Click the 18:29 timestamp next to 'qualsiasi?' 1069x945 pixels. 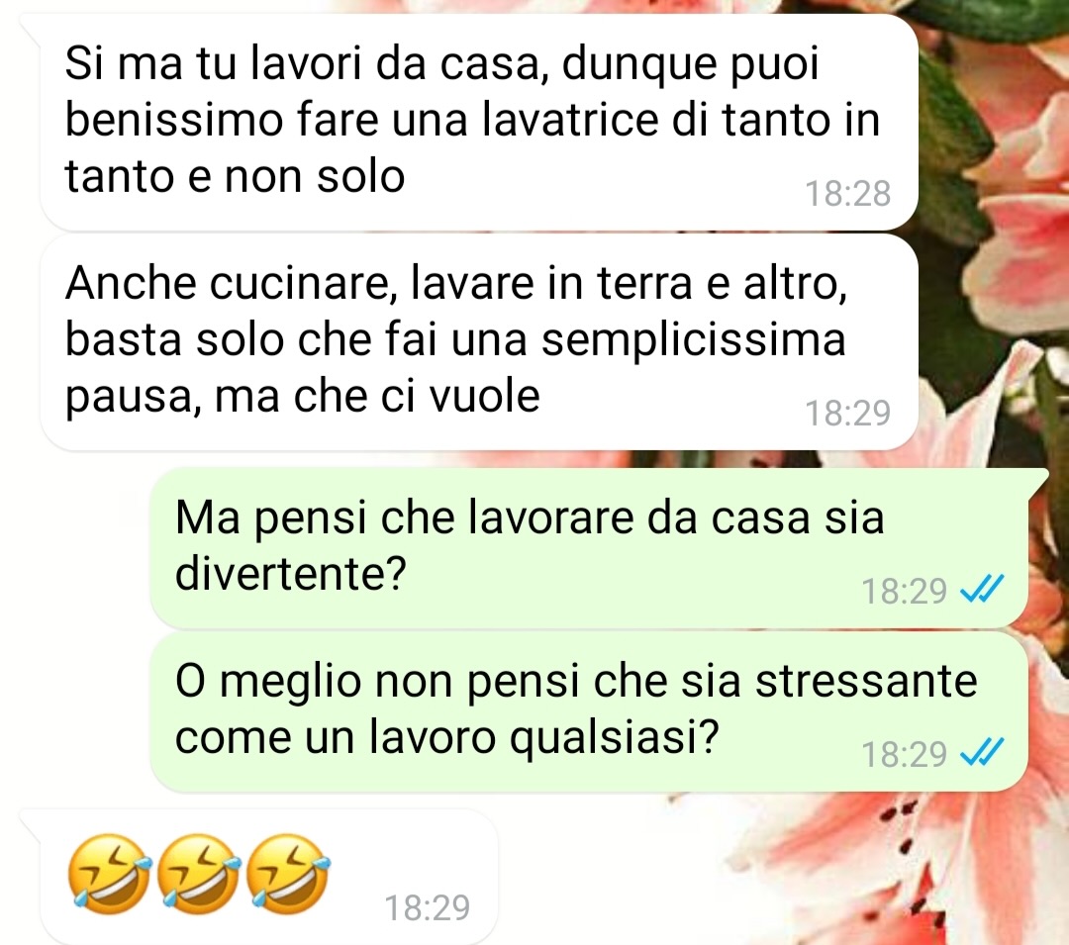[904, 754]
